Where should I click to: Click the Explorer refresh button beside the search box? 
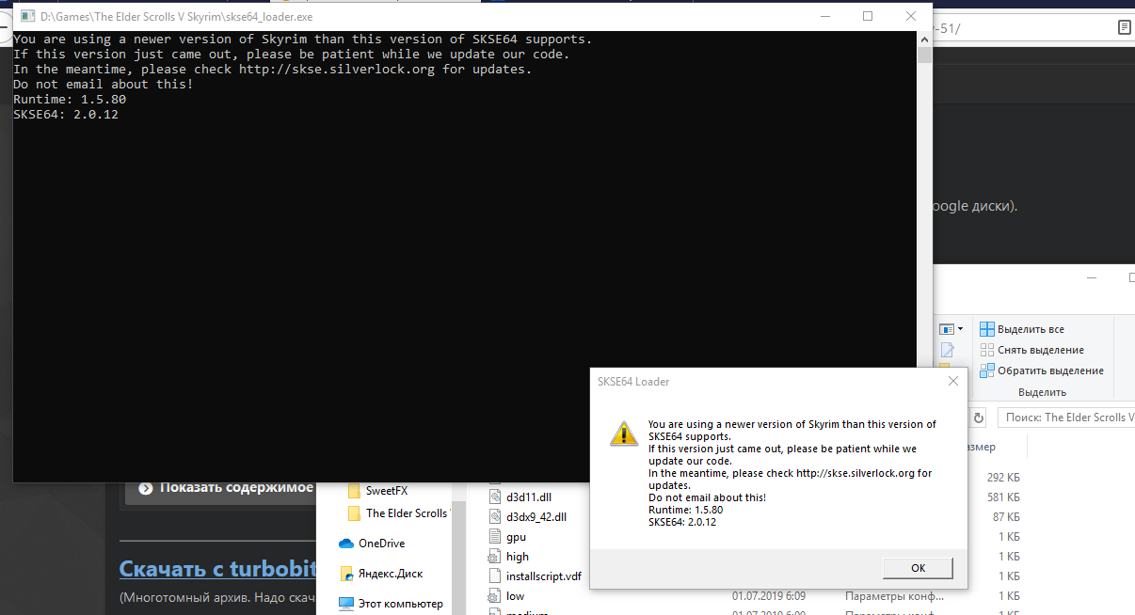979,418
